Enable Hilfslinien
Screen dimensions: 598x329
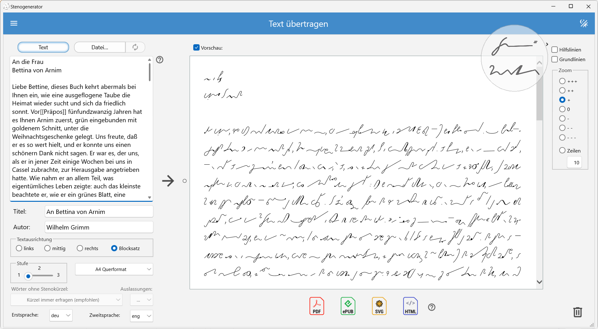555,50
